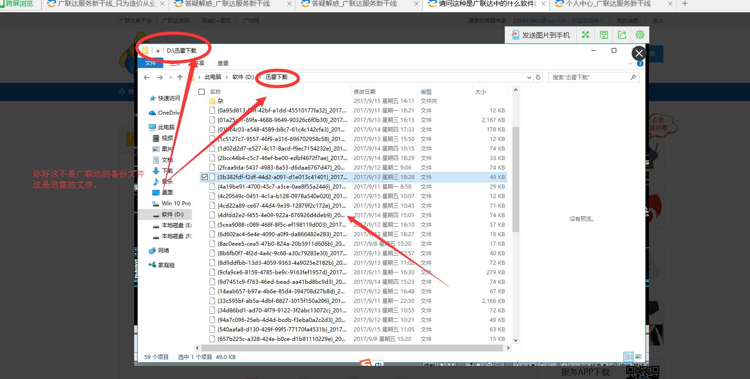The width and height of the screenshot is (750, 379).
Task: Open a new browser tab with plus
Action: point(685,4)
